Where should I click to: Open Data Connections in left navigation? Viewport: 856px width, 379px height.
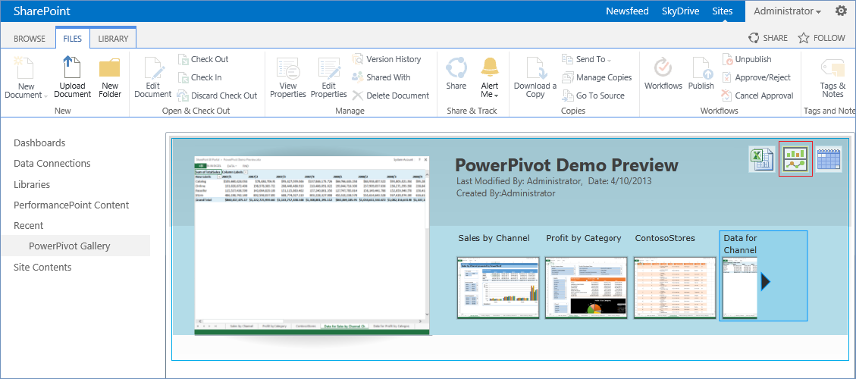52,163
